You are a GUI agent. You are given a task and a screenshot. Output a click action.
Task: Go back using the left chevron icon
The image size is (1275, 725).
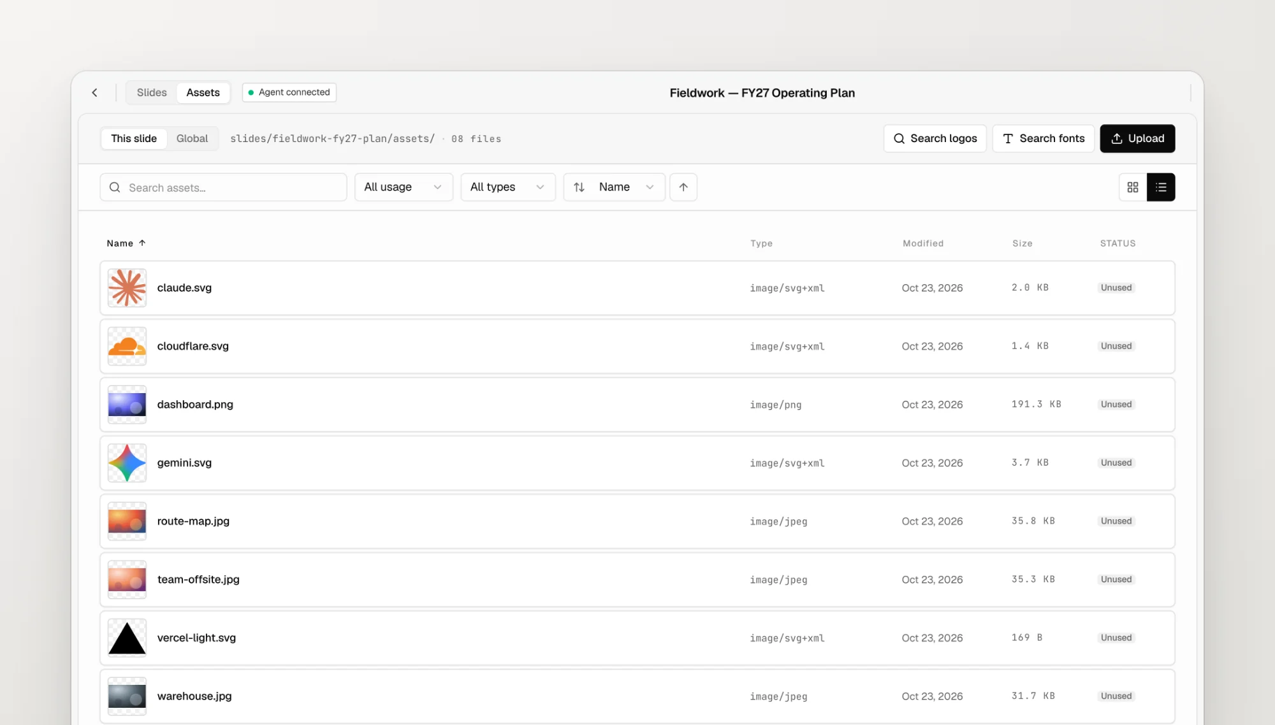(94, 93)
